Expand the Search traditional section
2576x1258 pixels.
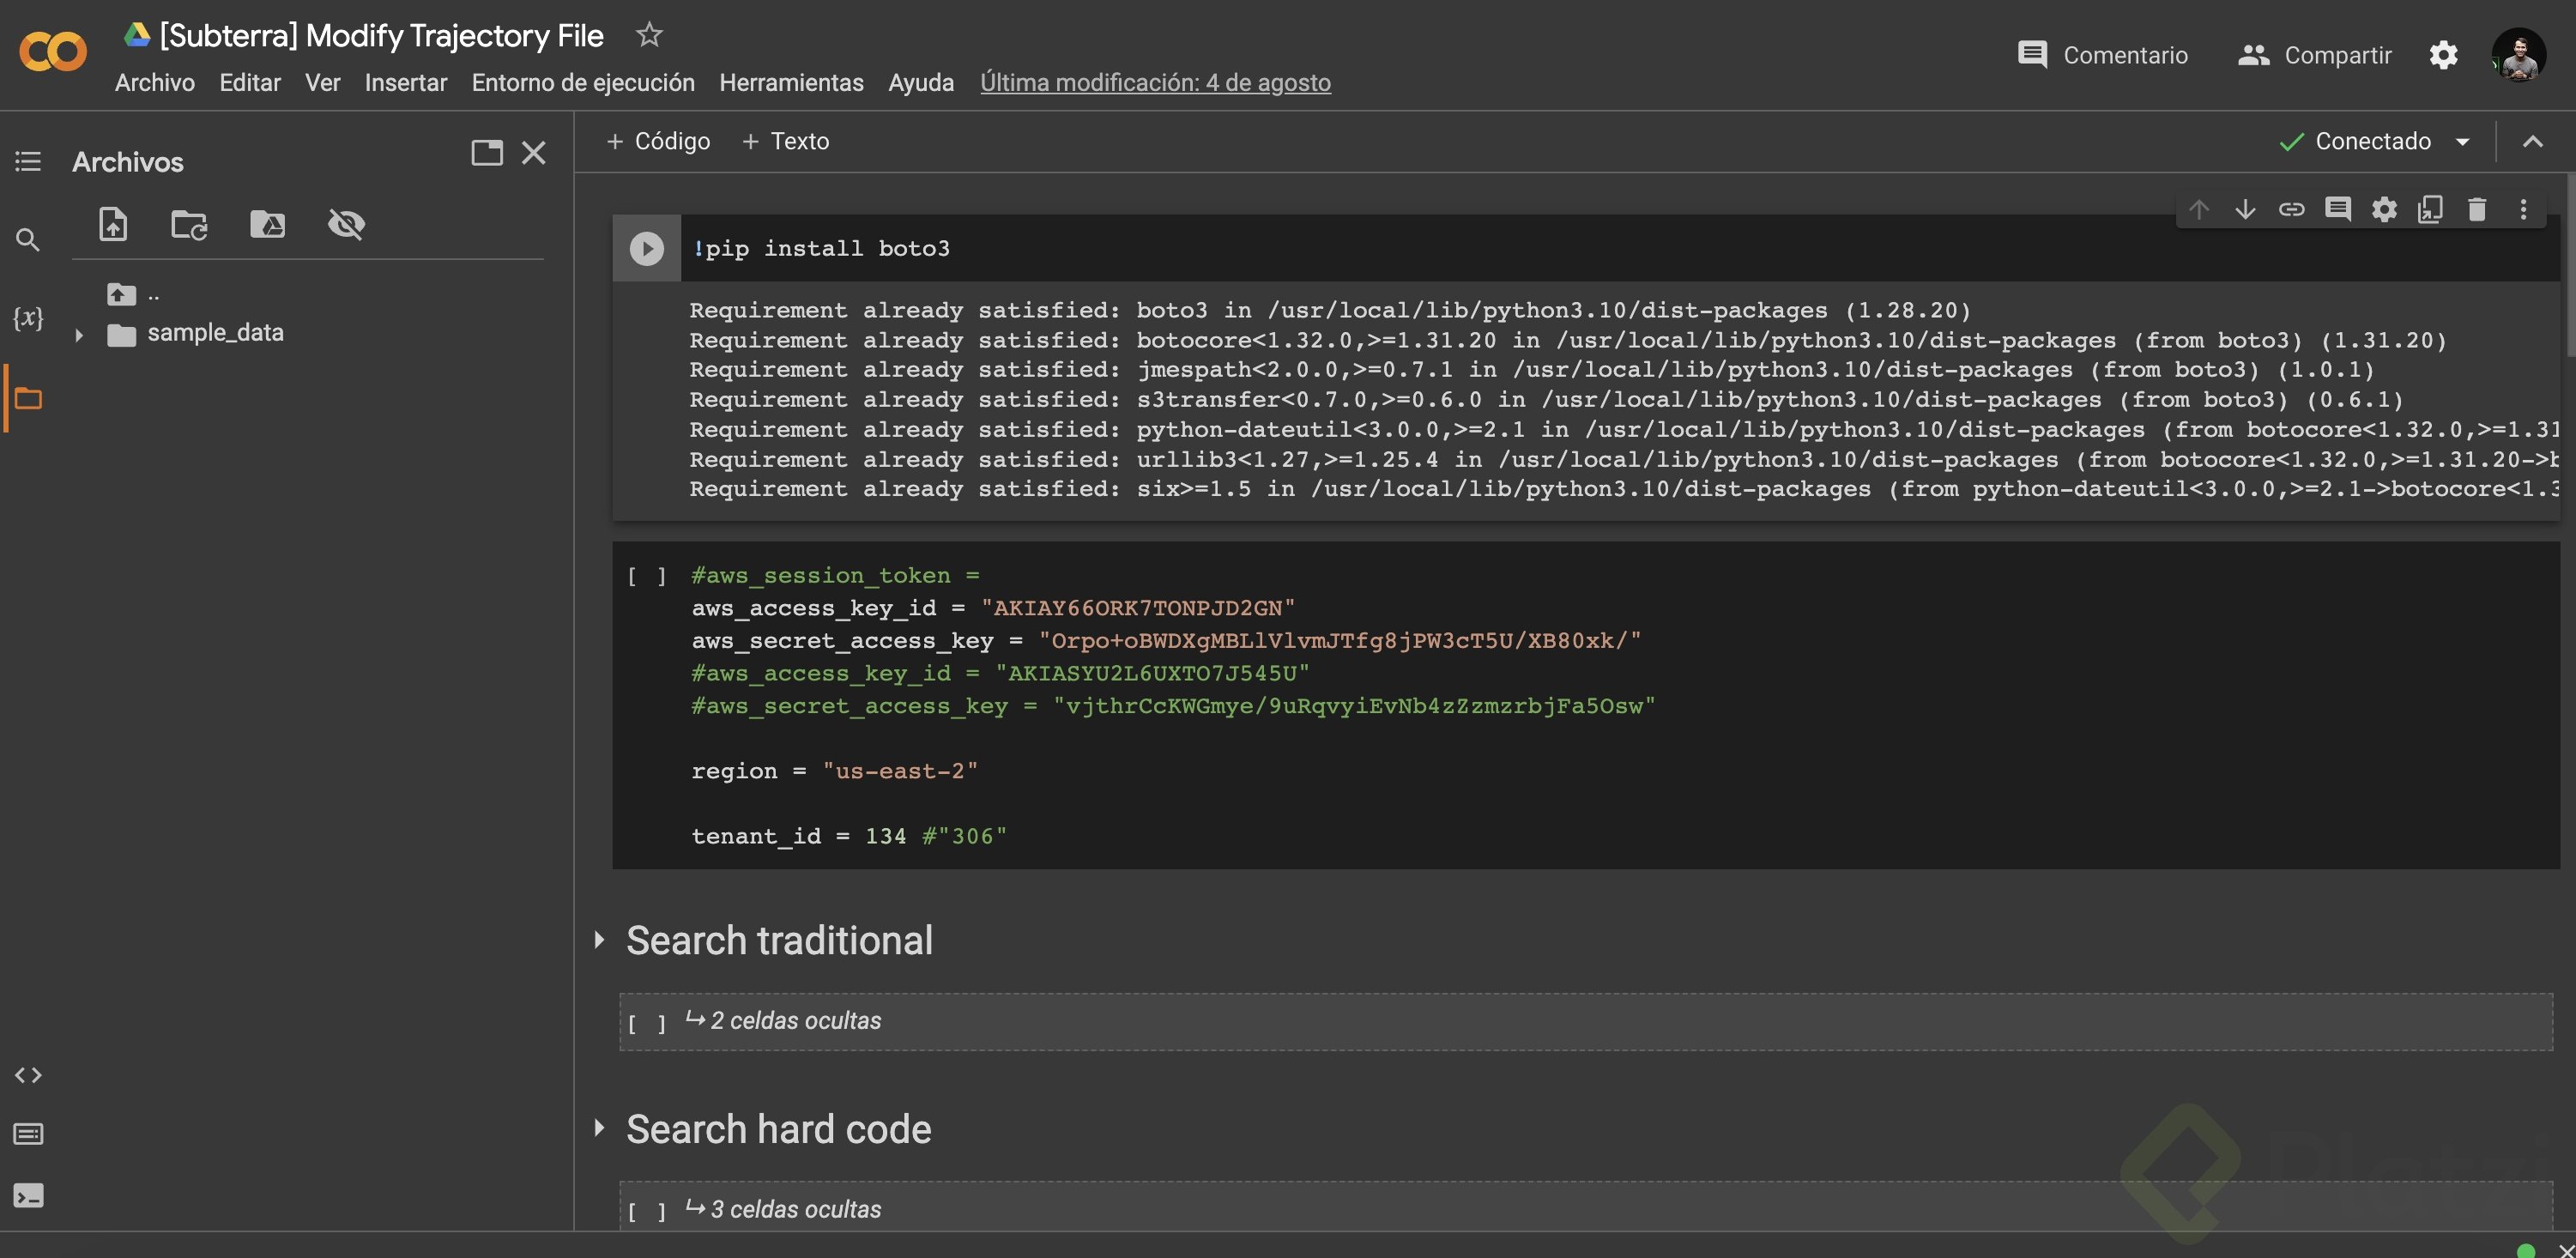(x=600, y=939)
